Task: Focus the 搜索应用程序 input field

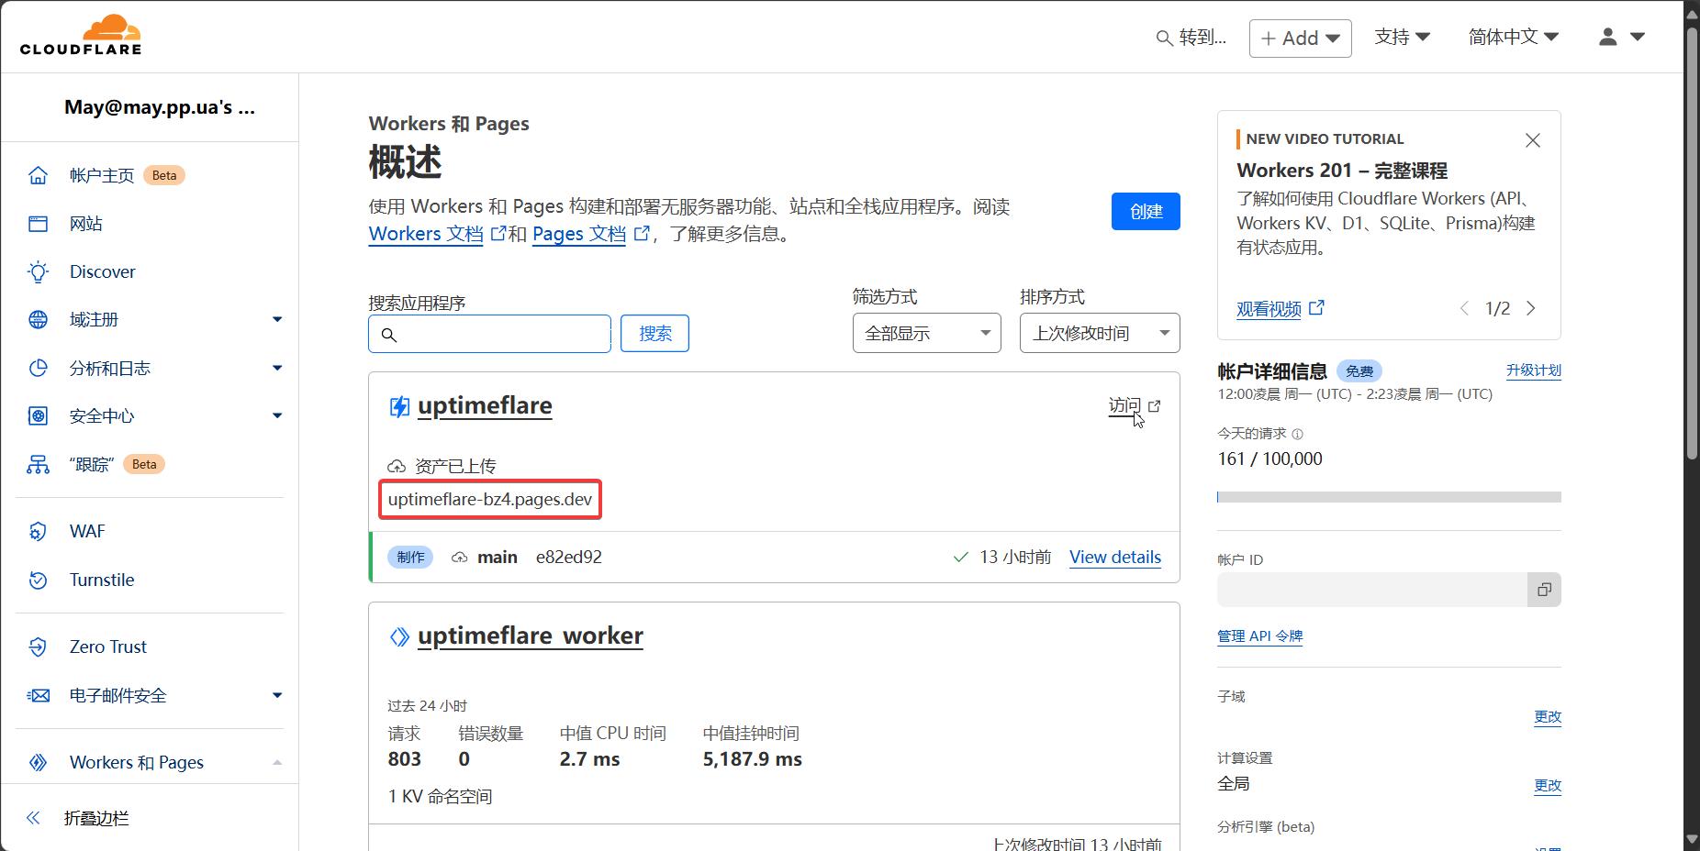Action: pos(489,334)
